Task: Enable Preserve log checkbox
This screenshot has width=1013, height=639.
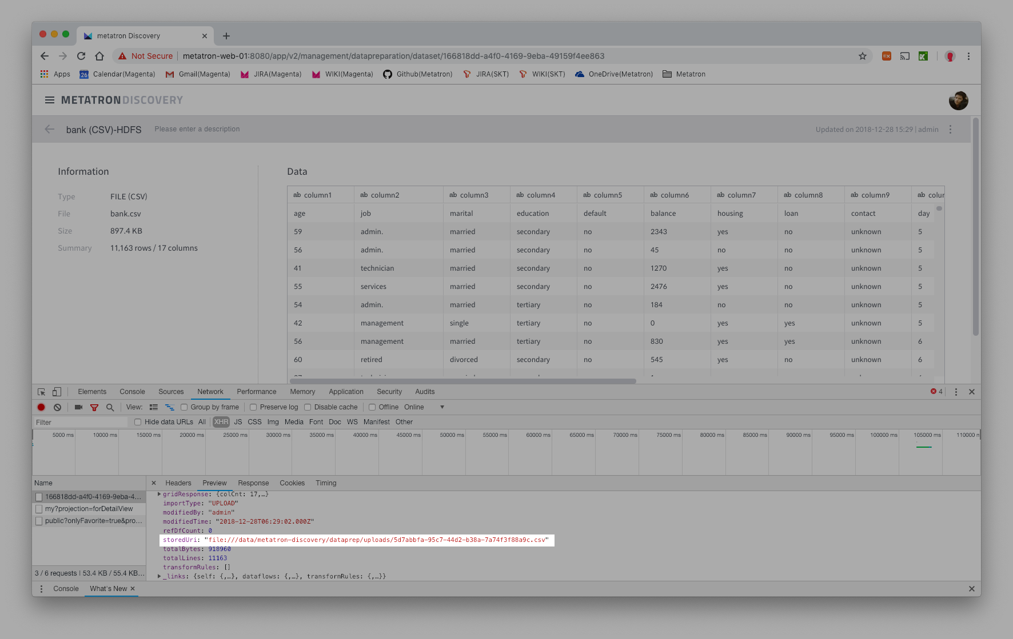Action: point(253,407)
